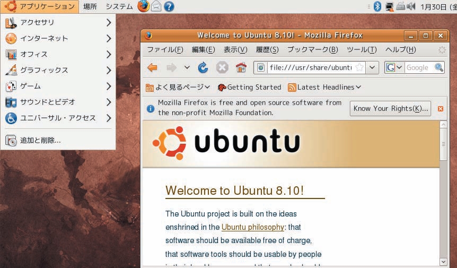Launch Firefox from the top panel icon
The image size is (457, 268).
[143, 6]
